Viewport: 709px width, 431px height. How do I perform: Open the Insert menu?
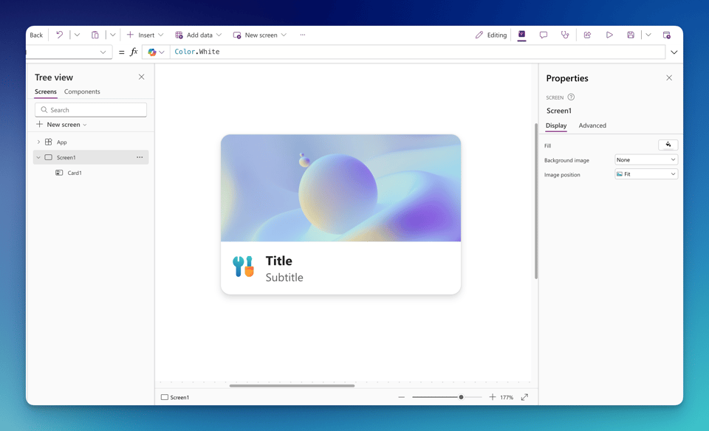point(145,35)
